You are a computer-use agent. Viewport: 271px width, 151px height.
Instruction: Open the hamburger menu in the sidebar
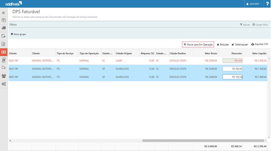click(x=4, y=13)
